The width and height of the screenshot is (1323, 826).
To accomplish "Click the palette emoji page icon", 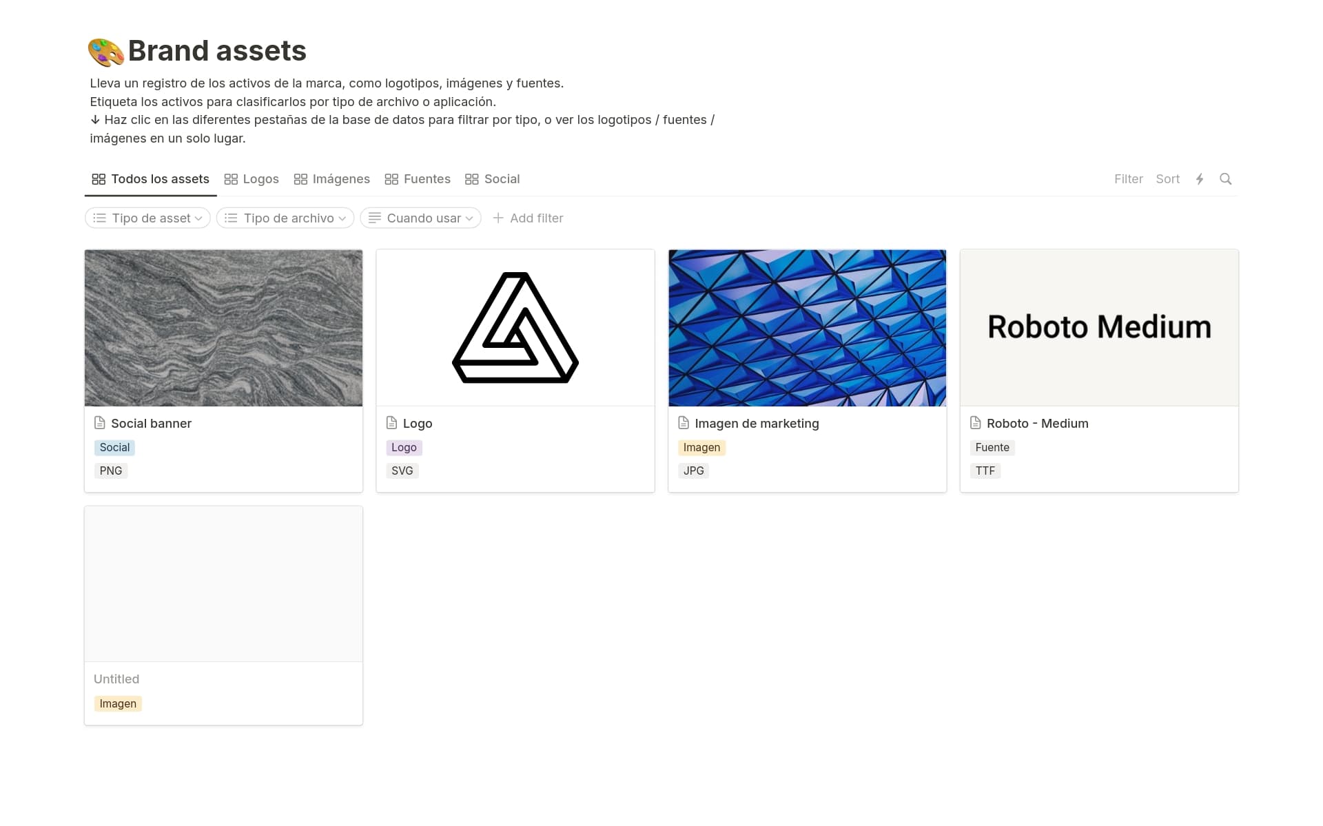I will [105, 52].
